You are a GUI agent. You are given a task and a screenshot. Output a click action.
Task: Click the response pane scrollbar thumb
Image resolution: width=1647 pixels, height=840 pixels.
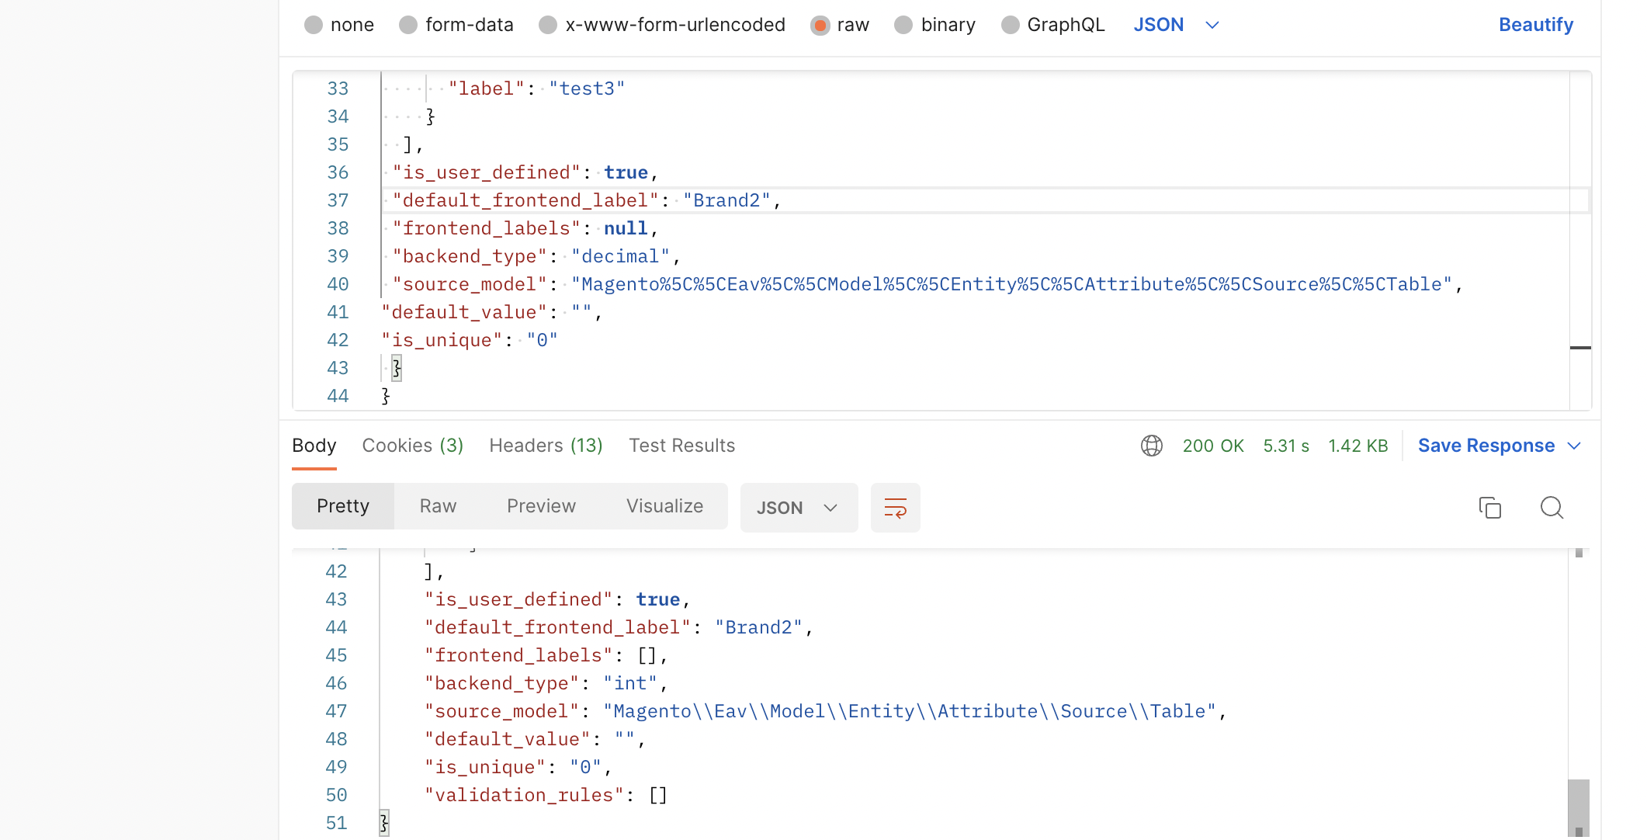tap(1578, 807)
